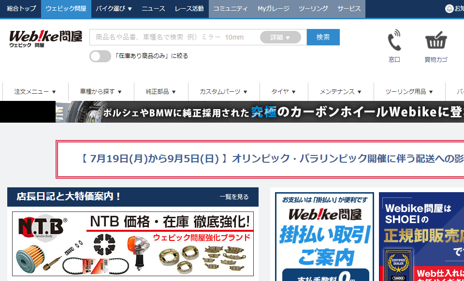
Task: Open the ツーリング top navigation item
Action: (313, 9)
